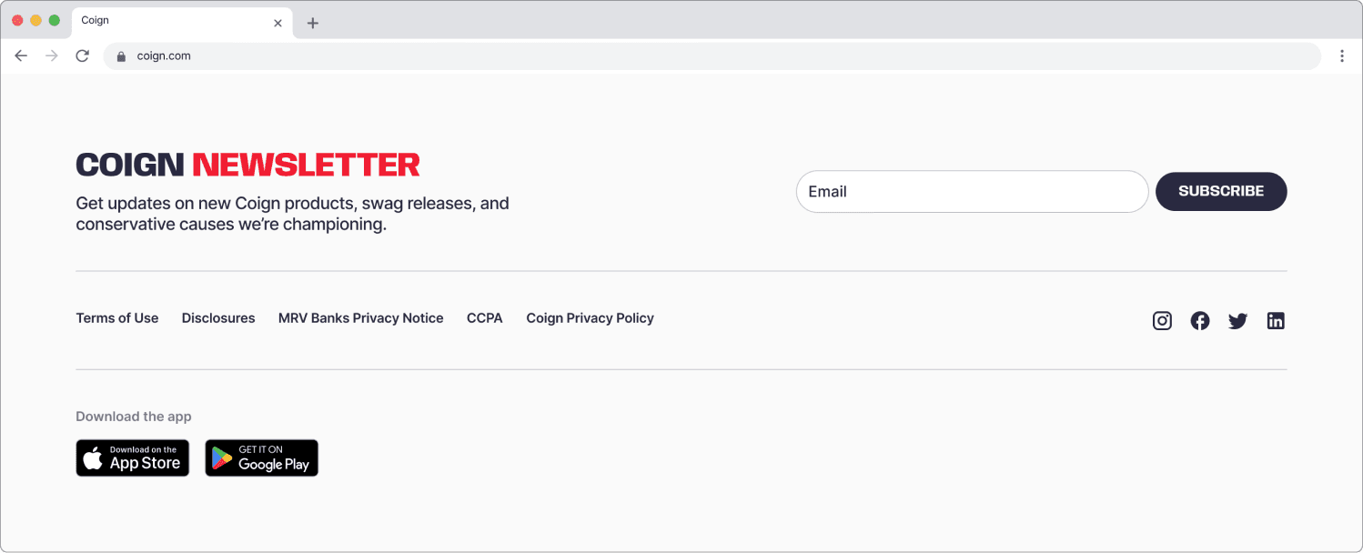Click the site security padlock icon
1363x553 pixels.
tap(120, 55)
